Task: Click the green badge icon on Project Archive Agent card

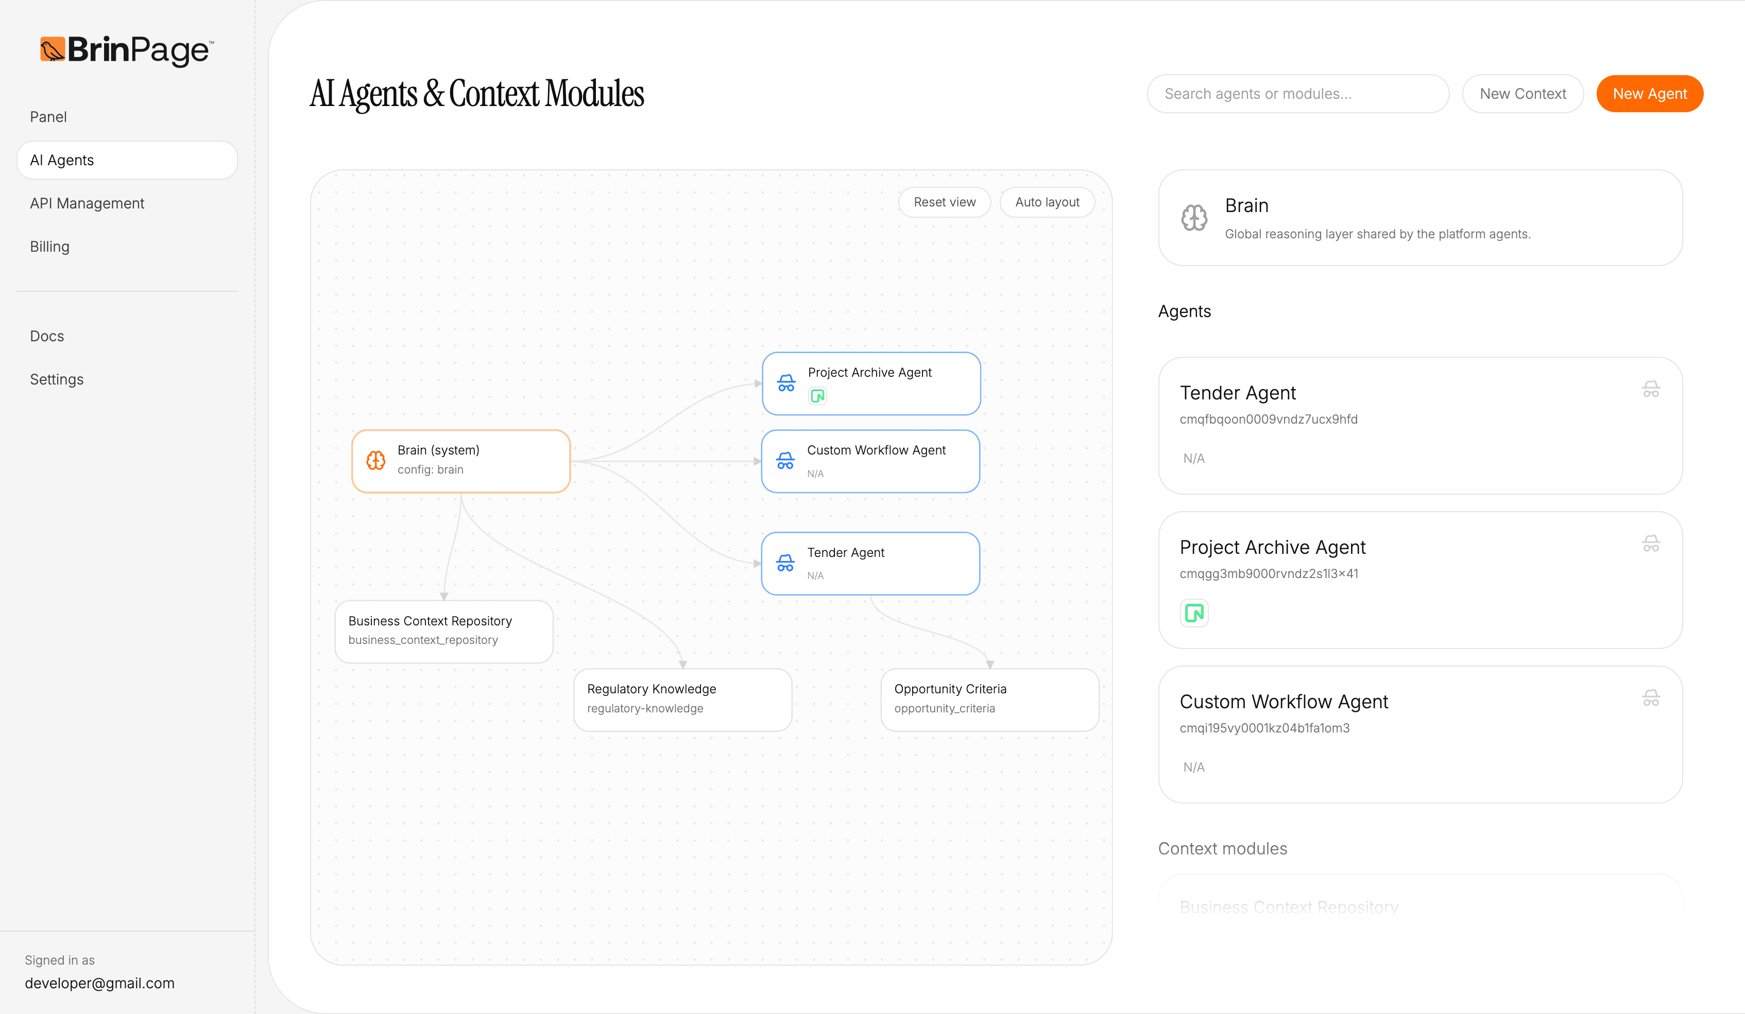Action: [1194, 613]
